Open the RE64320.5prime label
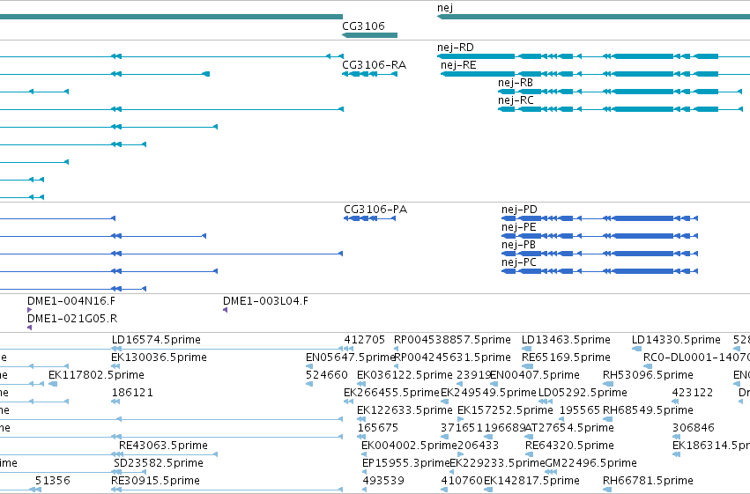Viewport: 750px width, 494px height. pyautogui.click(x=569, y=446)
